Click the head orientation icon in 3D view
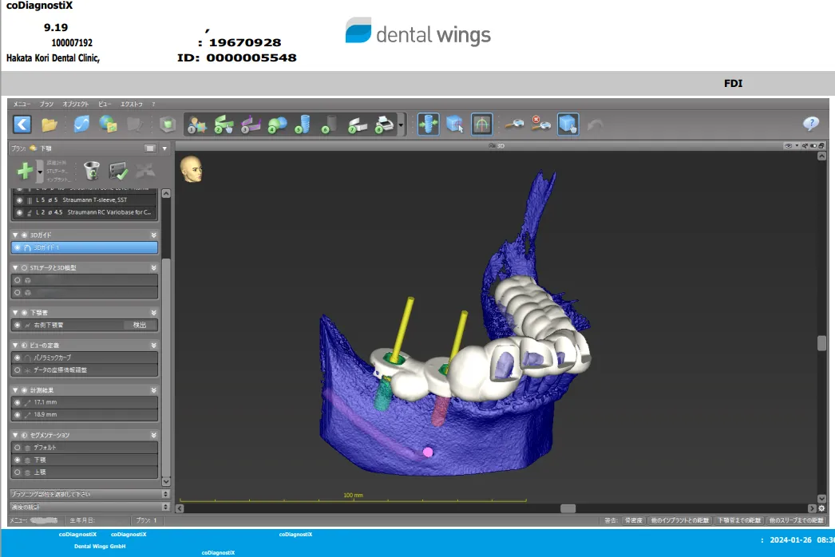Screen dimensions: 835x557 [x=191, y=168]
